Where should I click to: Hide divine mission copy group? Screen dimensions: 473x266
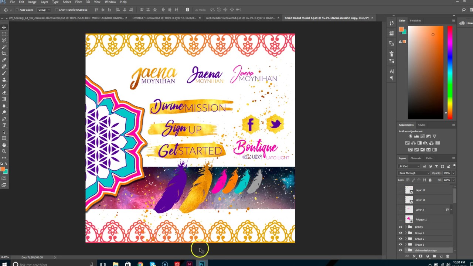[x=401, y=250]
